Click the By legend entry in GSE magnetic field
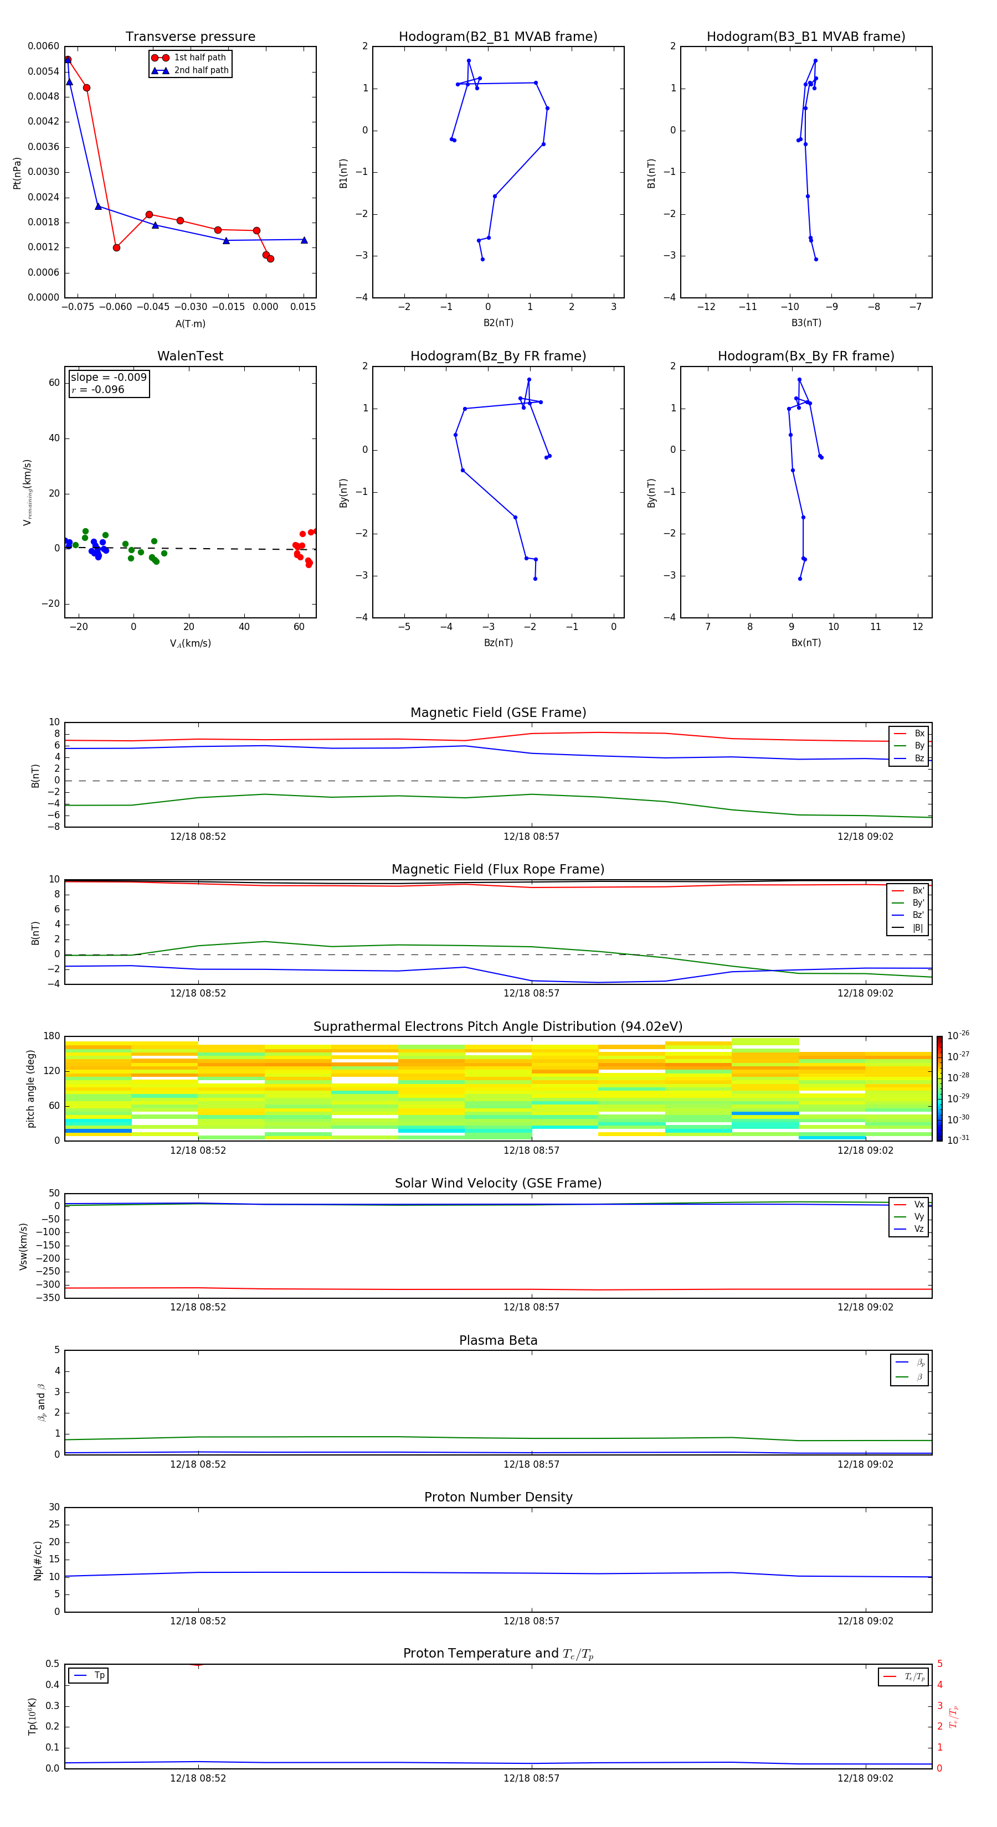The width and height of the screenshot is (997, 1827). coord(909,746)
